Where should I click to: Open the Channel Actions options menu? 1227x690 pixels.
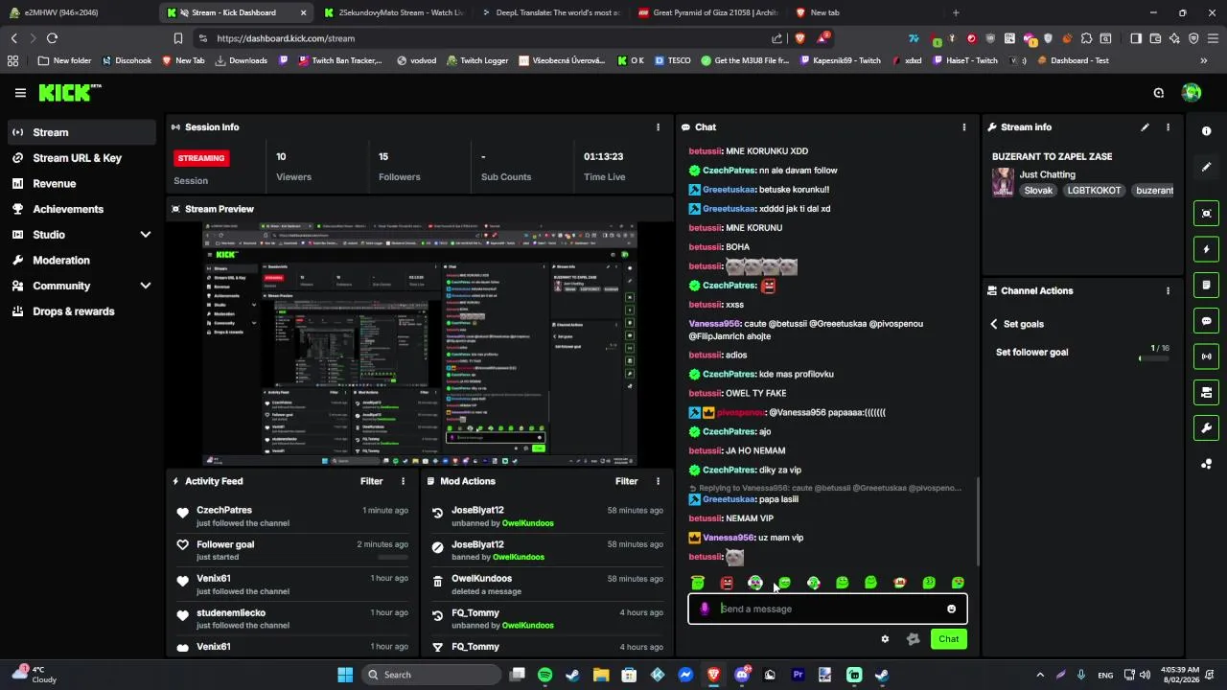pos(1168,290)
